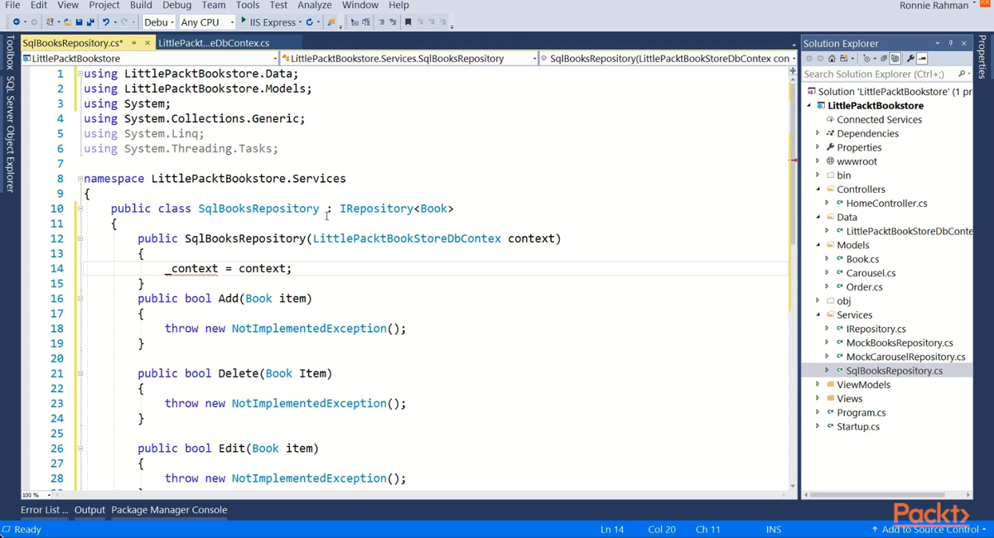Select HomeController.cs in Solution Explorer
994x538 pixels.
[886, 203]
